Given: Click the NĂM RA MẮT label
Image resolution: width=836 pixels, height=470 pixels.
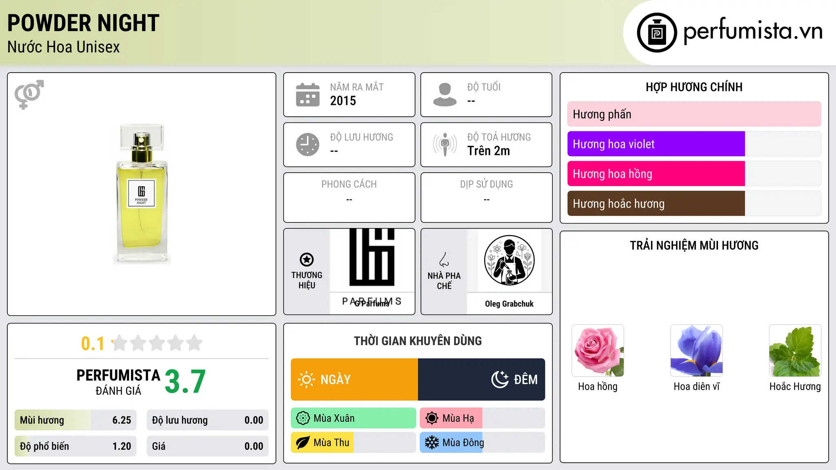Looking at the screenshot, I should (x=357, y=87).
